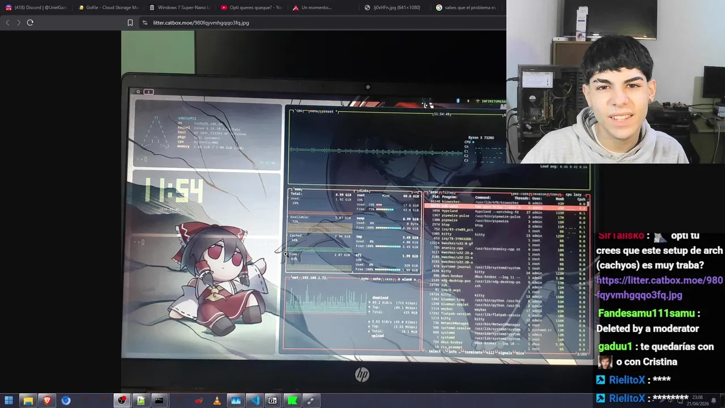This screenshot has width=725, height=408.
Task: Open the blue Chromium icon on taskbar
Action: point(66,401)
